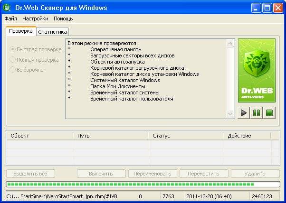The image size is (286, 203).
Task: Select the Выборочно scan mode
Action: [13, 70]
